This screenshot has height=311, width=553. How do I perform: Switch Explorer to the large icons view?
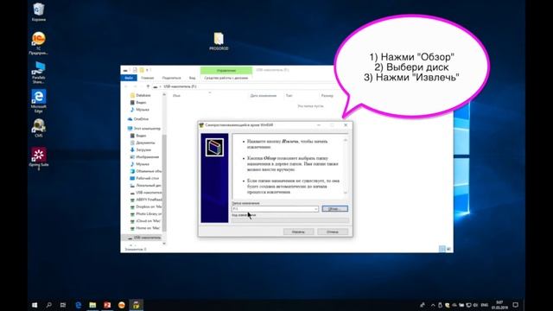click(448, 249)
